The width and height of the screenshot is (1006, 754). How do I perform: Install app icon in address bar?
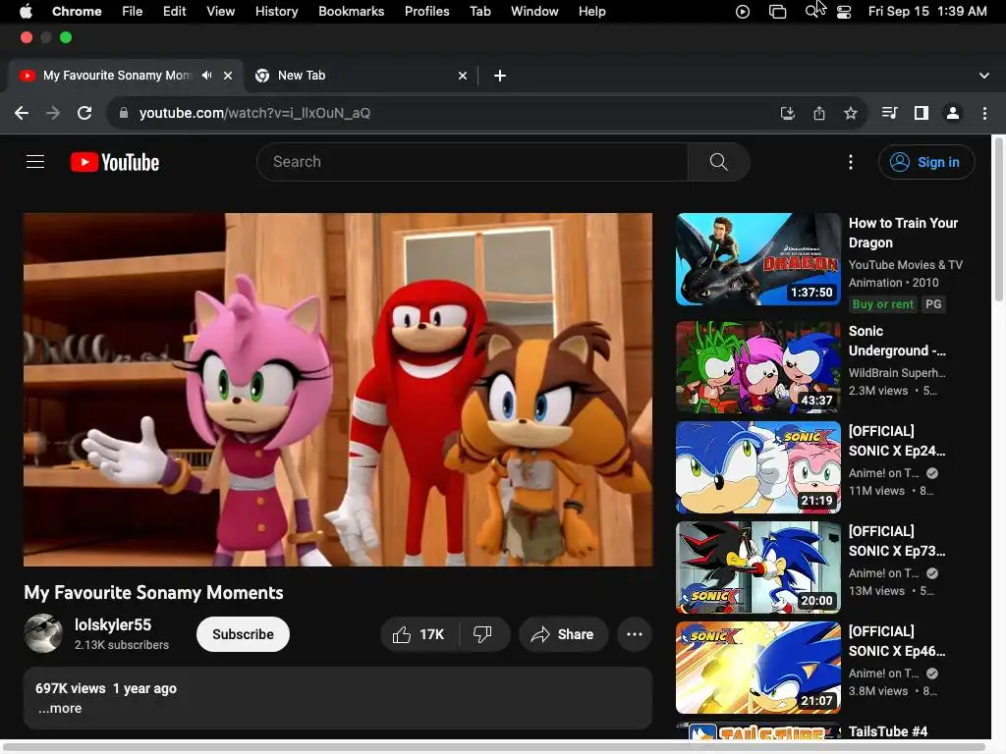(787, 114)
